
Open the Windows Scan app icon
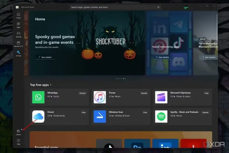click(100, 116)
